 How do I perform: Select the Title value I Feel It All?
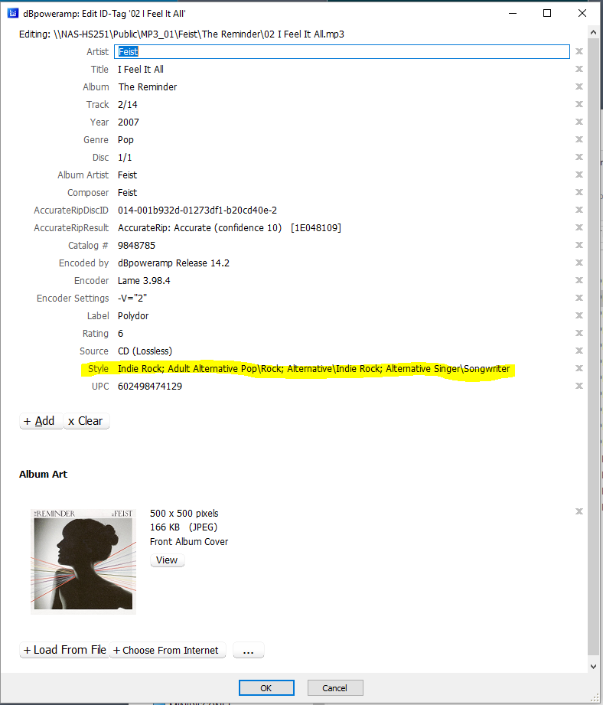pos(140,69)
